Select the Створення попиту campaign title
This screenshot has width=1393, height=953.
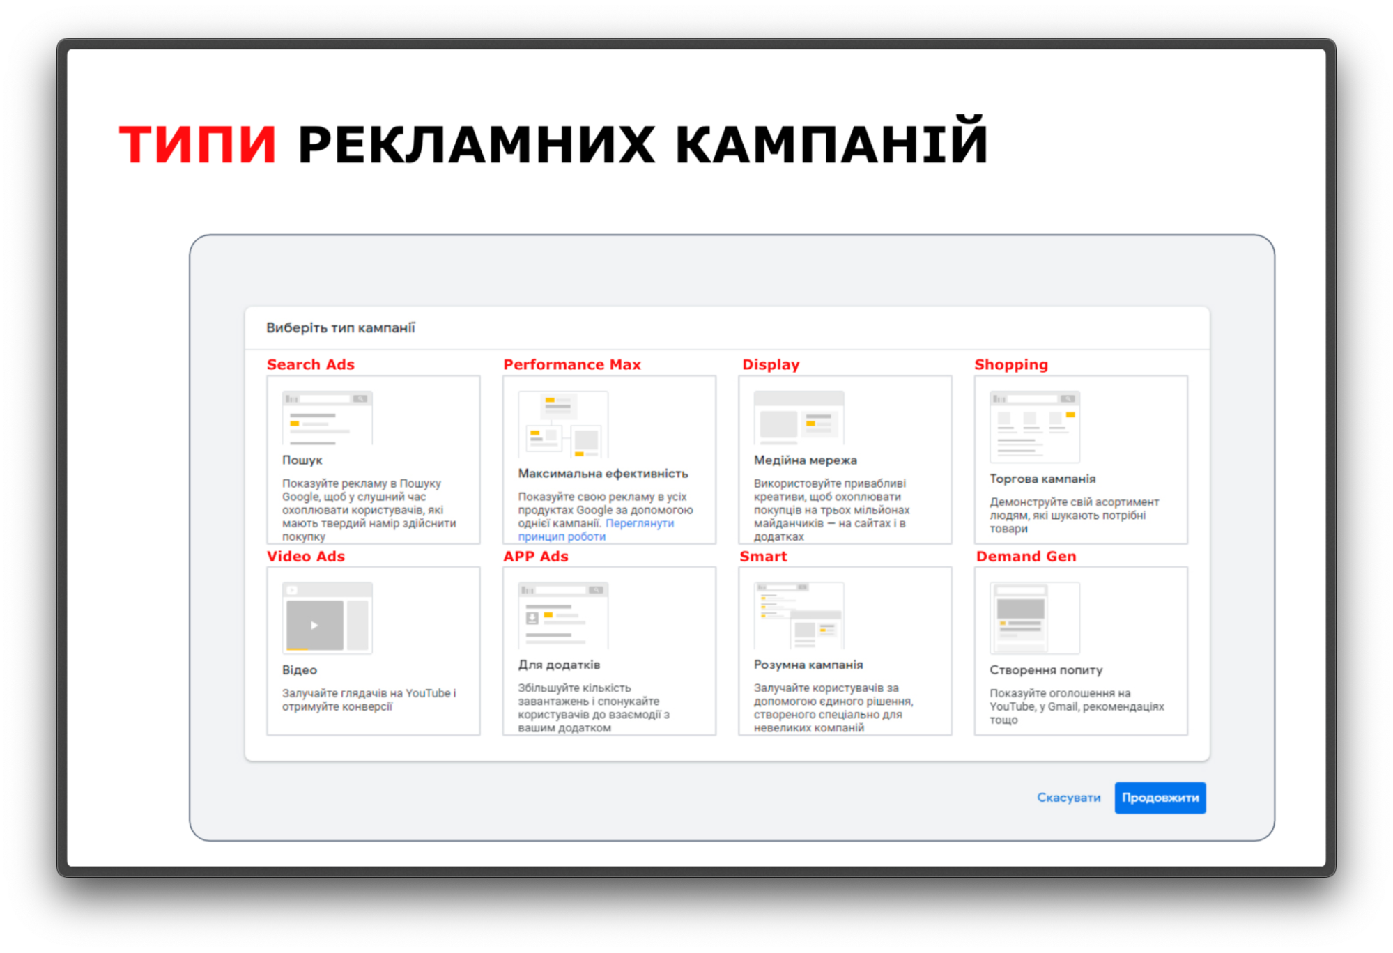(1045, 670)
